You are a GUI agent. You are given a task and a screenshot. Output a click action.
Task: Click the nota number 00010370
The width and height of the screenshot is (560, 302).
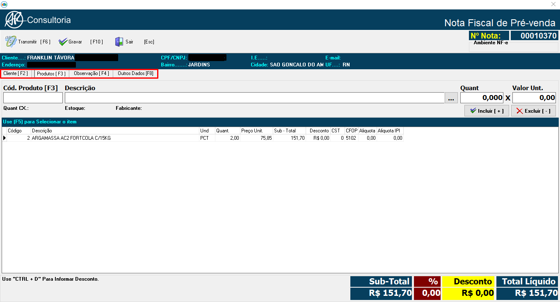tap(534, 36)
